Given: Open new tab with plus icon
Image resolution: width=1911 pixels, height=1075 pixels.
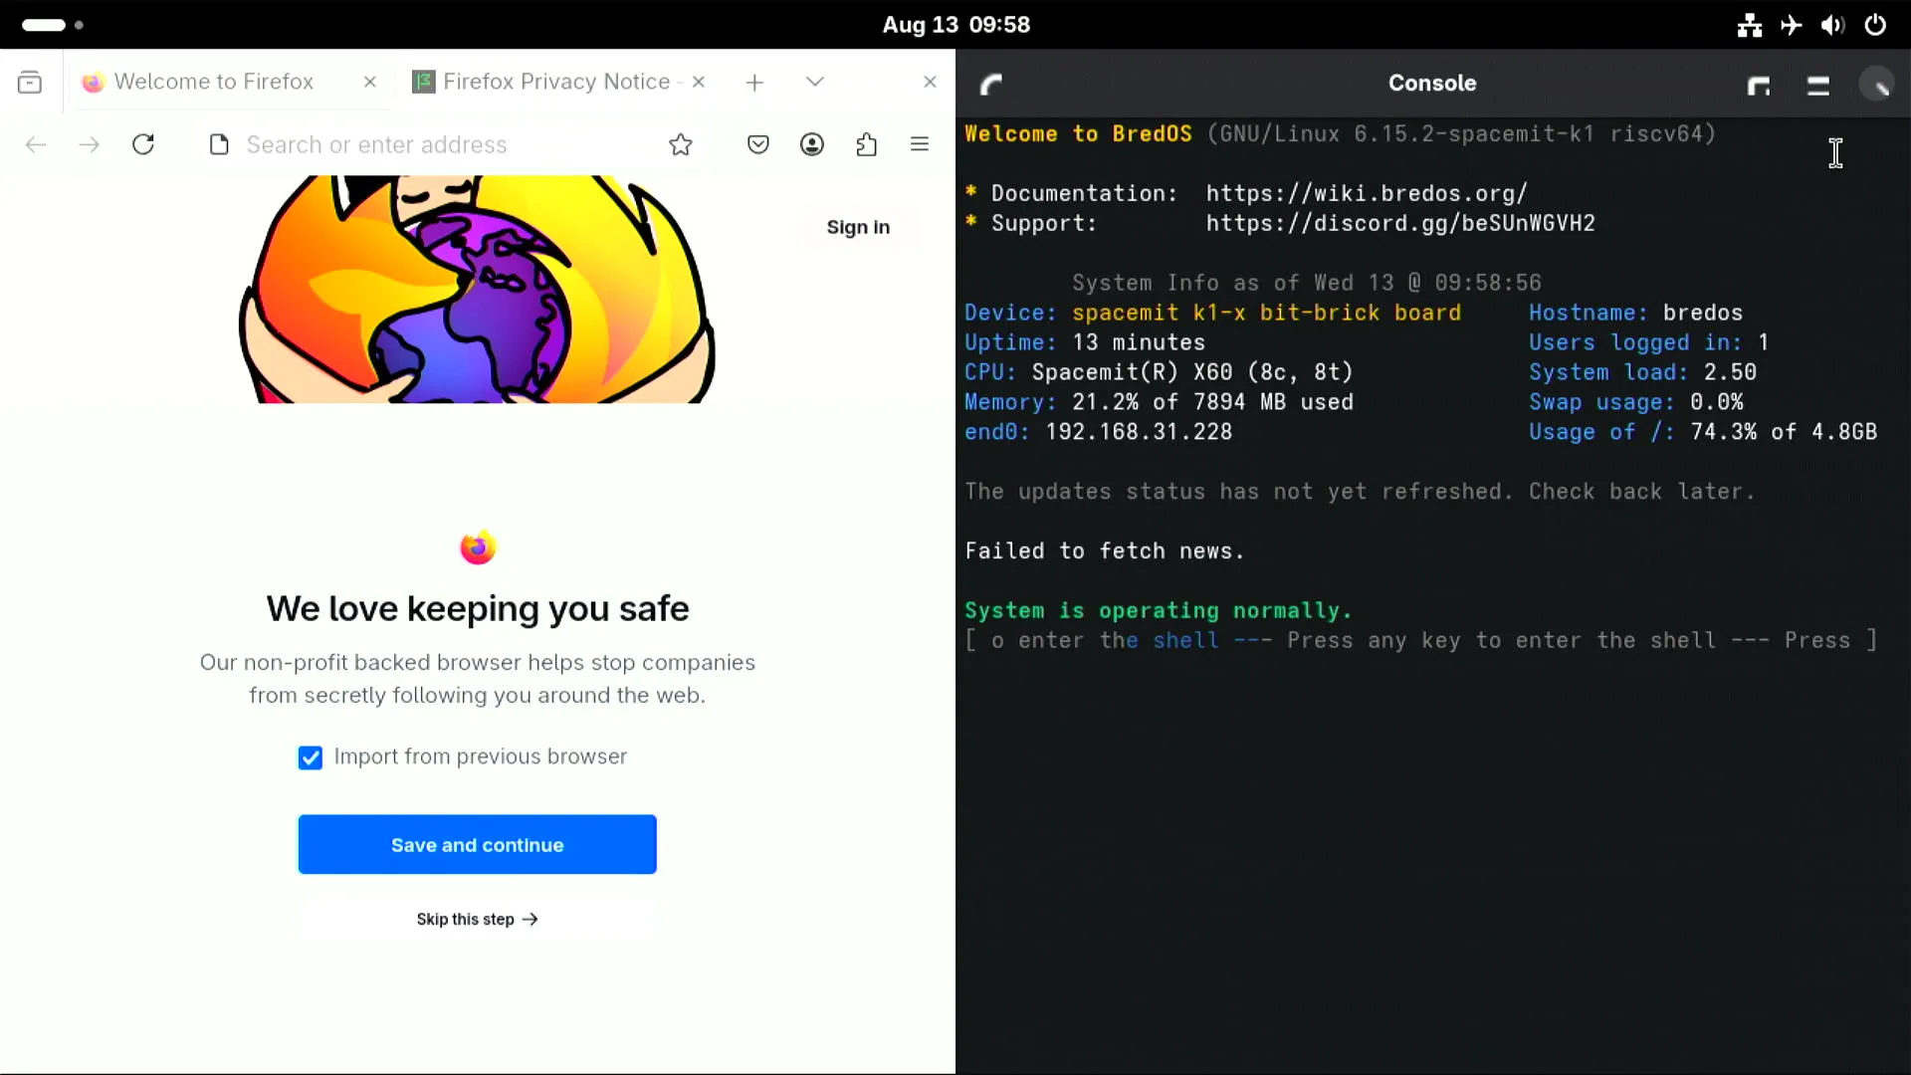Looking at the screenshot, I should tap(754, 83).
